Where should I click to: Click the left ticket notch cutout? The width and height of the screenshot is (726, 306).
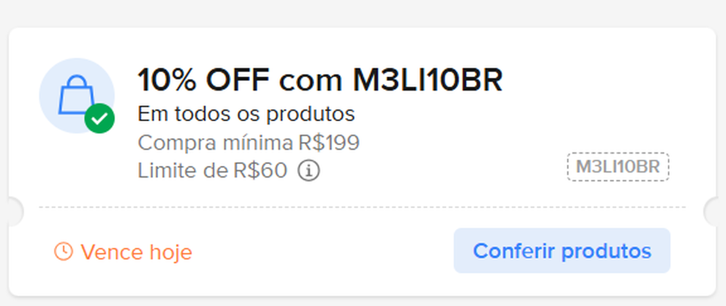(13, 211)
